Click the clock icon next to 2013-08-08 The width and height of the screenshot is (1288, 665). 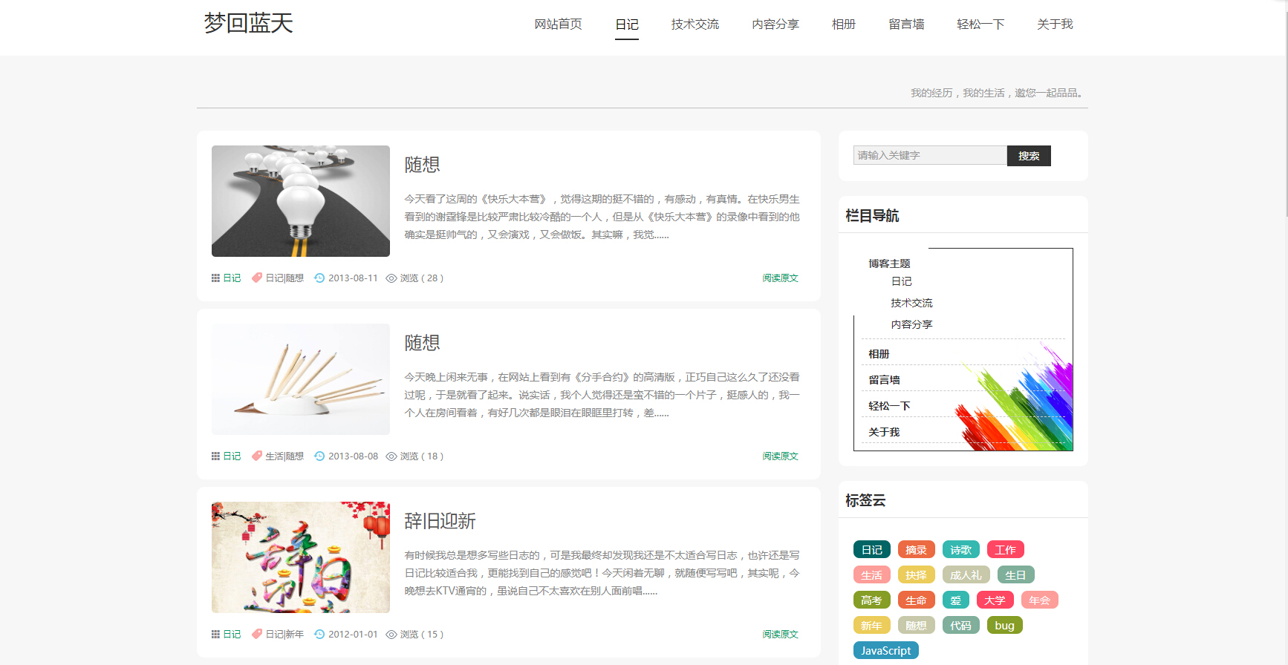click(x=319, y=456)
